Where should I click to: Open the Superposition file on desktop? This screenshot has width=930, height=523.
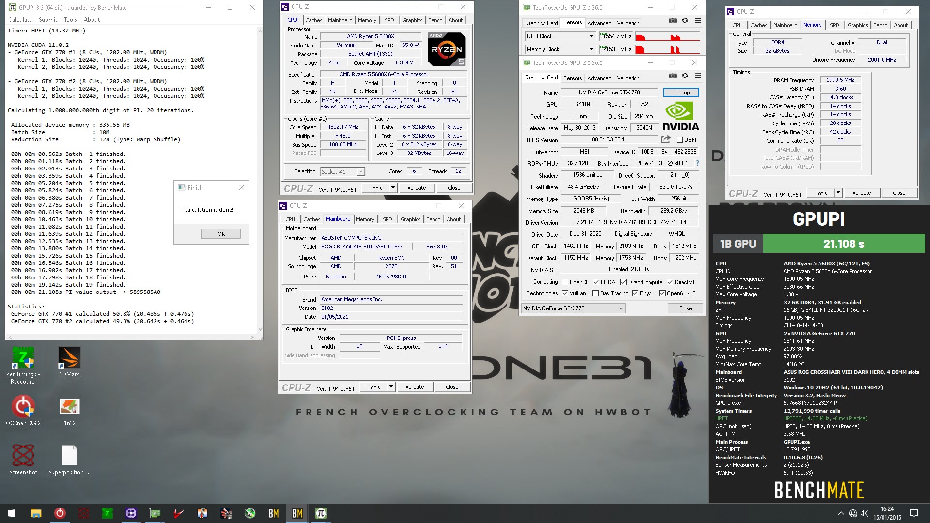[69, 460]
